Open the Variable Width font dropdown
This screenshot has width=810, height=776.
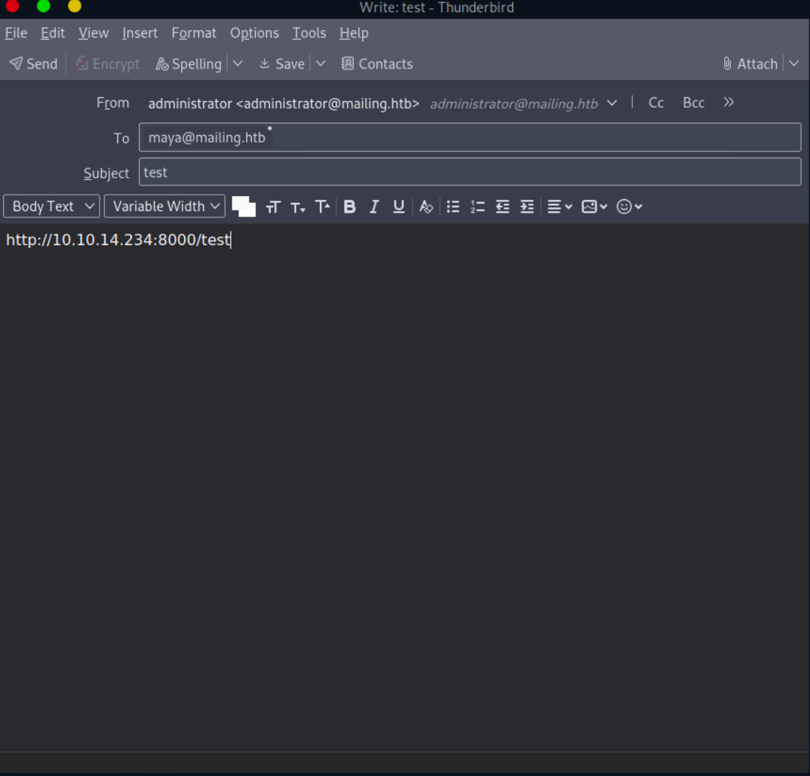pos(164,207)
